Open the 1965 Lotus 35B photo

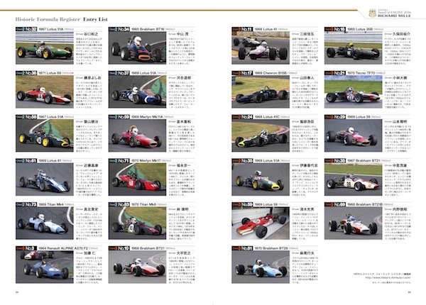(x=353, y=48)
